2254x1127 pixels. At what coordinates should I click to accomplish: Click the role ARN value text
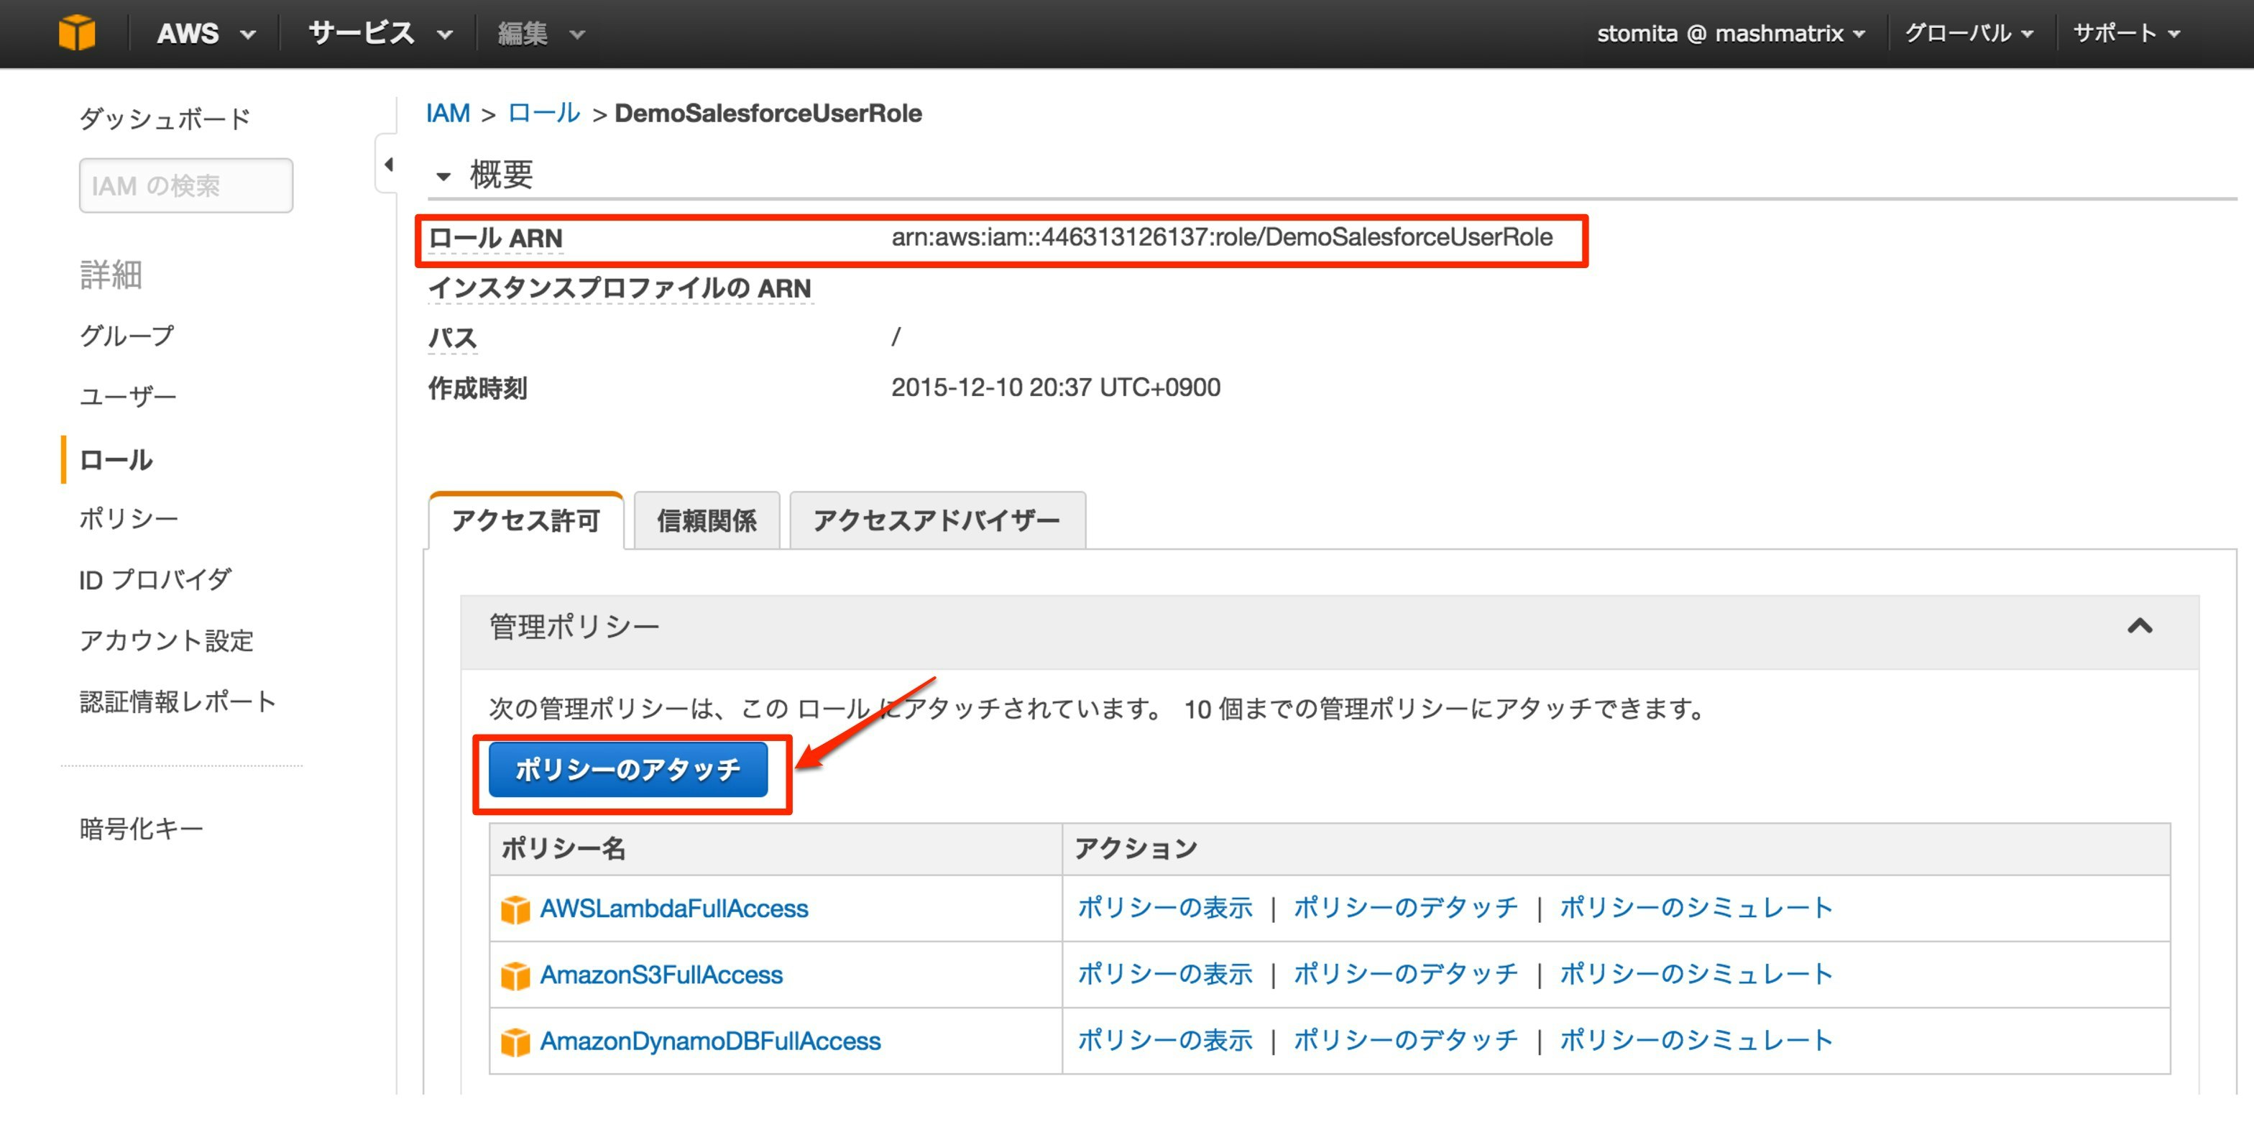coord(1223,238)
